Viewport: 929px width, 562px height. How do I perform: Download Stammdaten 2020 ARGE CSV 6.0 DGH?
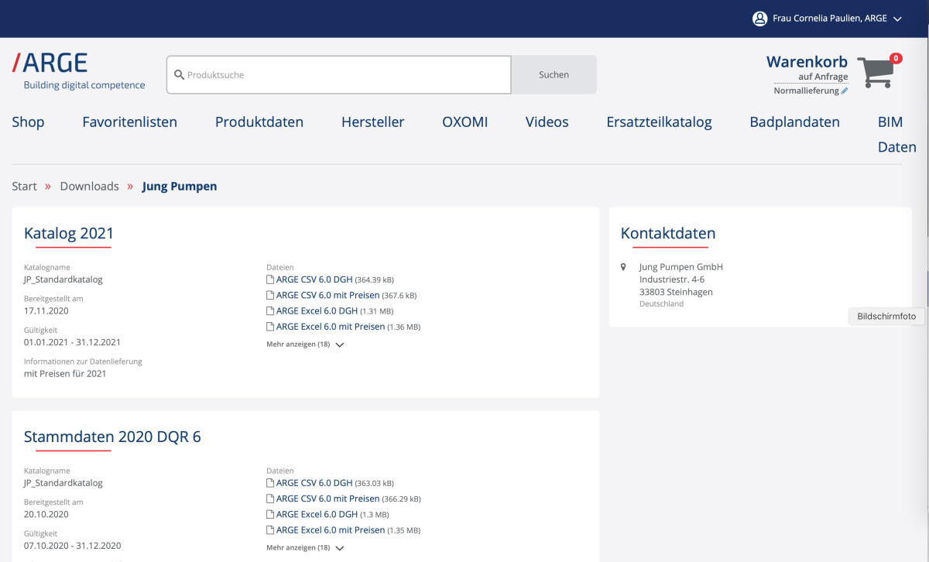point(314,483)
